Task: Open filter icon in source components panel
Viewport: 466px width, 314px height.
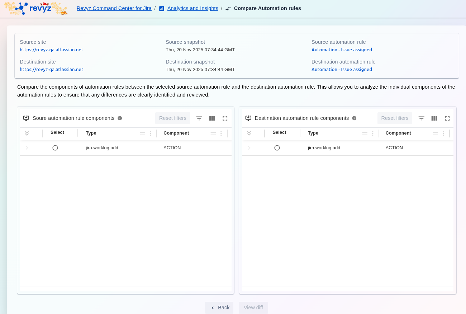Action: point(199,118)
